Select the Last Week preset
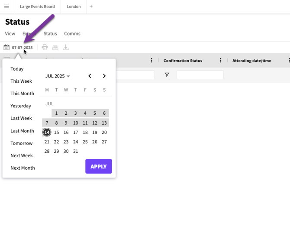The width and height of the screenshot is (290, 252). pos(21,118)
